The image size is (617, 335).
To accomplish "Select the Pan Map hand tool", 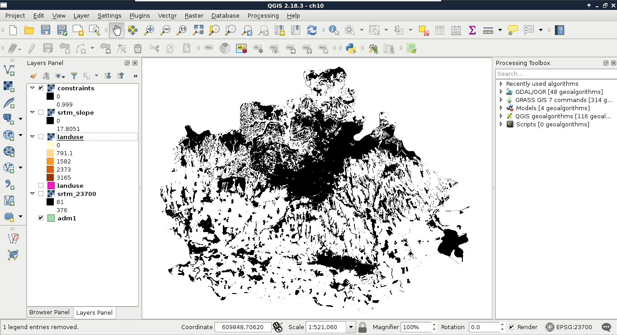I will click(x=117, y=30).
